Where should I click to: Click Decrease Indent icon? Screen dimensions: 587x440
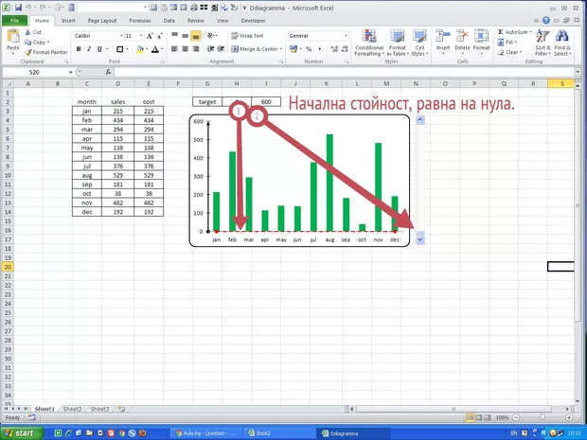coord(211,49)
